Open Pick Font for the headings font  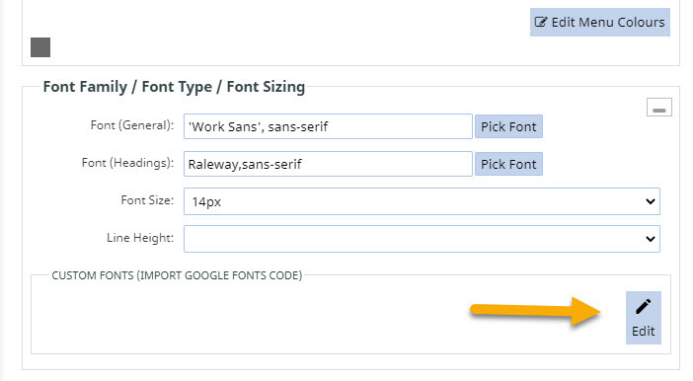[x=508, y=164]
